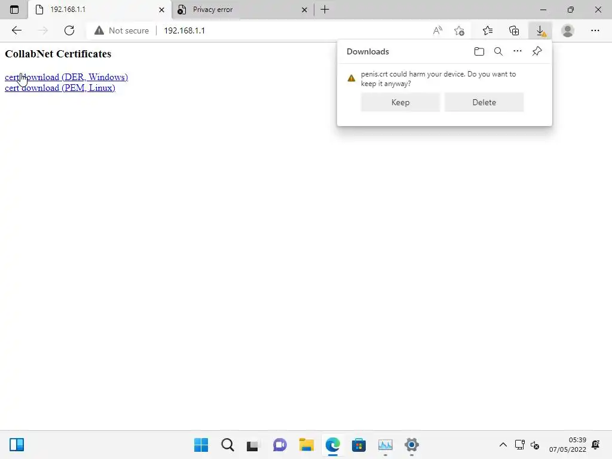Open File Explorer from the taskbar

[307, 445]
